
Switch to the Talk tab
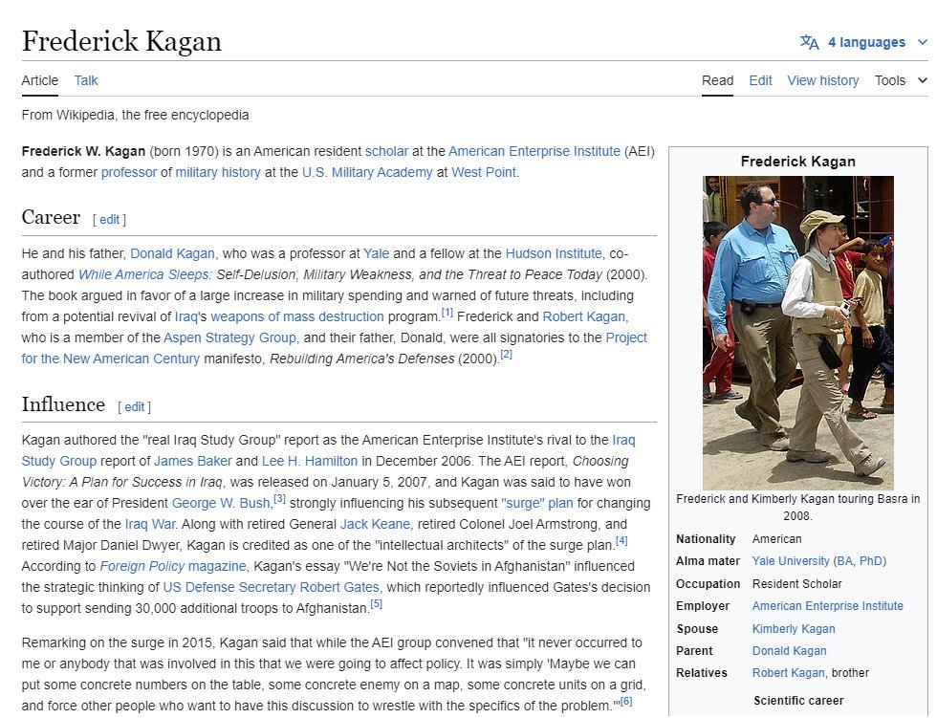86,80
